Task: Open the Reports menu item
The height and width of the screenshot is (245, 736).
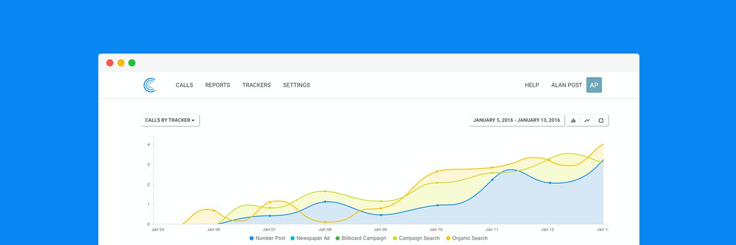Action: (x=217, y=85)
